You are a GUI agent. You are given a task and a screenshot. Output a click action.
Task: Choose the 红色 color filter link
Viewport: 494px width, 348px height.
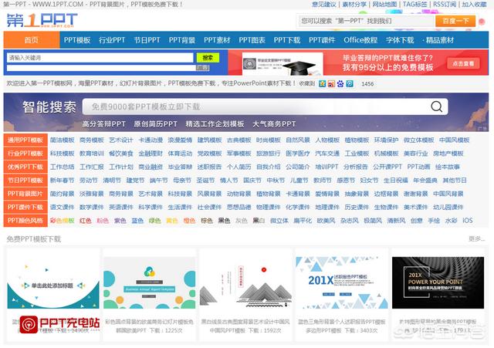(x=85, y=221)
